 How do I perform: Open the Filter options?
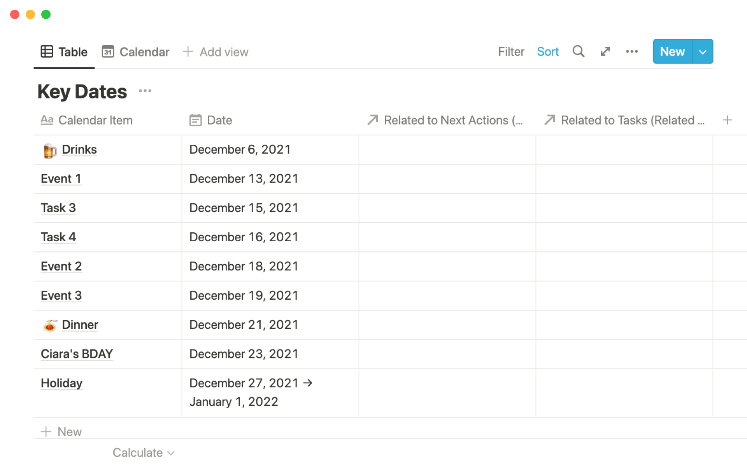(x=511, y=51)
